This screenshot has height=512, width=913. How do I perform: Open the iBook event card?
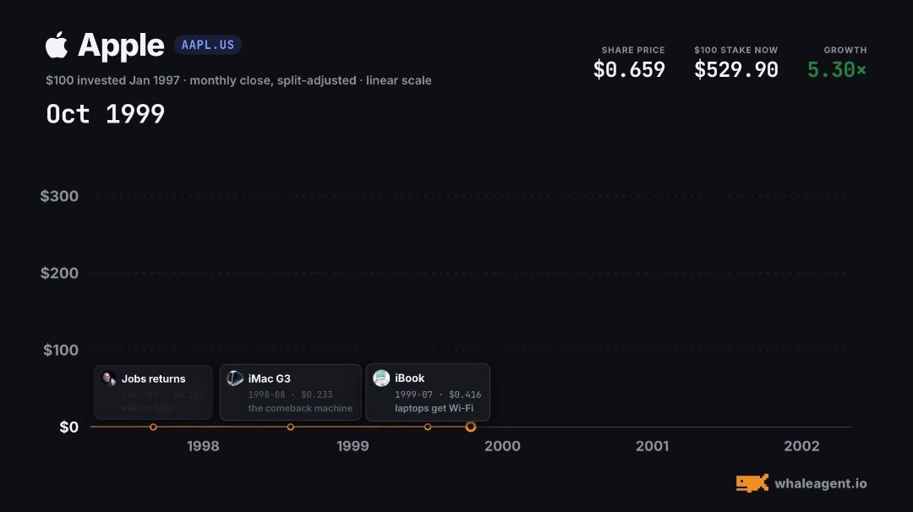click(428, 392)
